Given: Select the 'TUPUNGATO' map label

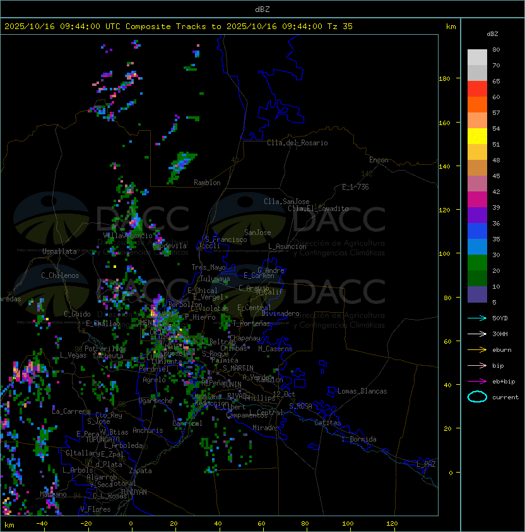Looking at the screenshot, I should (103, 439).
